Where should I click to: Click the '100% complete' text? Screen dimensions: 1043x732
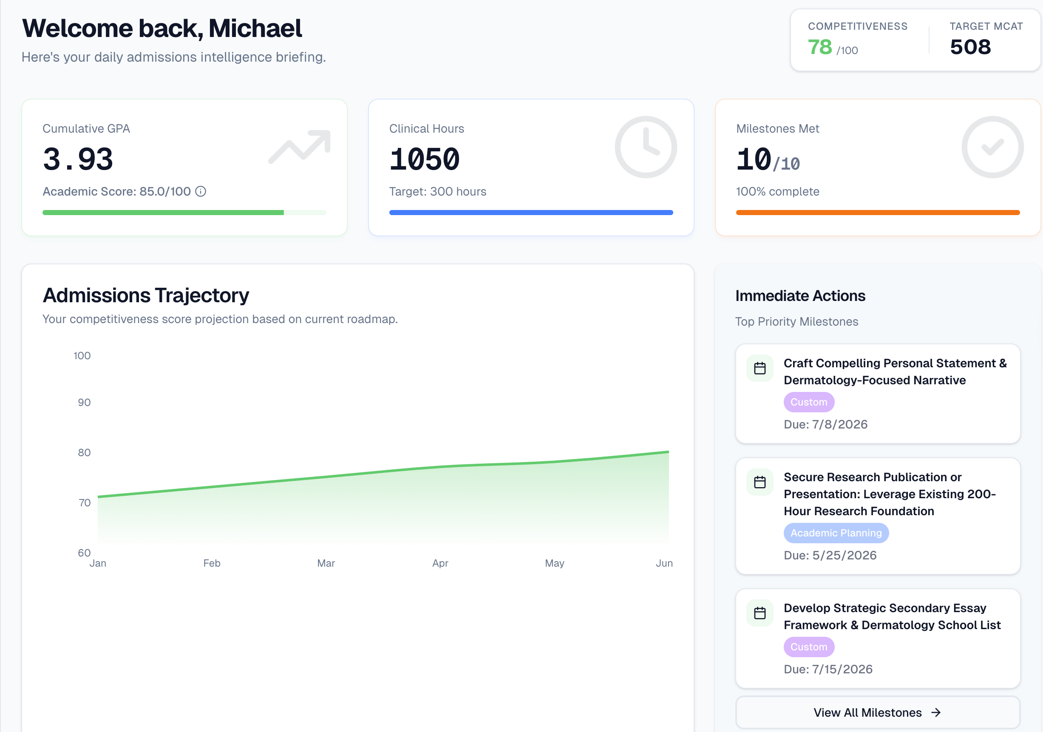click(778, 192)
